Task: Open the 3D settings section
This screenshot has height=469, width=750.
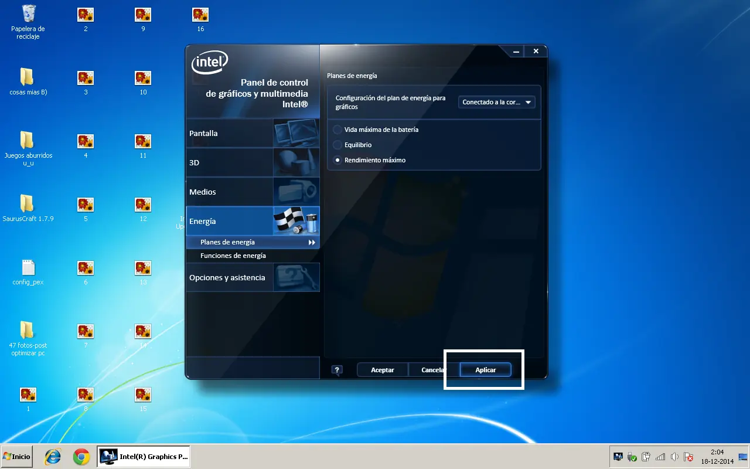Action: (253, 162)
